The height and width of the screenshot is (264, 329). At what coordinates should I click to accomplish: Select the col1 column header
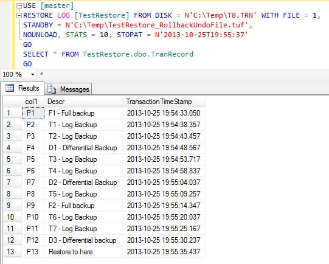[33, 102]
